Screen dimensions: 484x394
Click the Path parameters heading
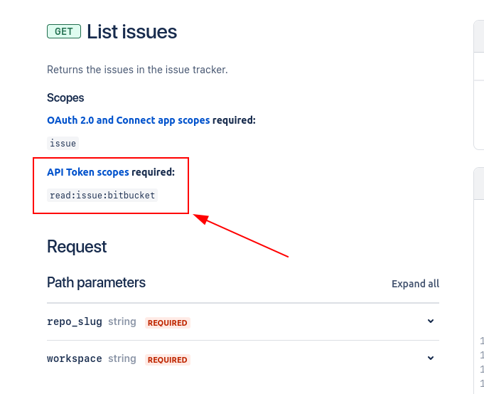pyautogui.click(x=97, y=282)
